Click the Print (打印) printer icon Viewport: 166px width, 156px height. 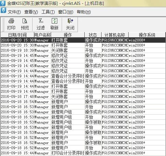coord(11,21)
